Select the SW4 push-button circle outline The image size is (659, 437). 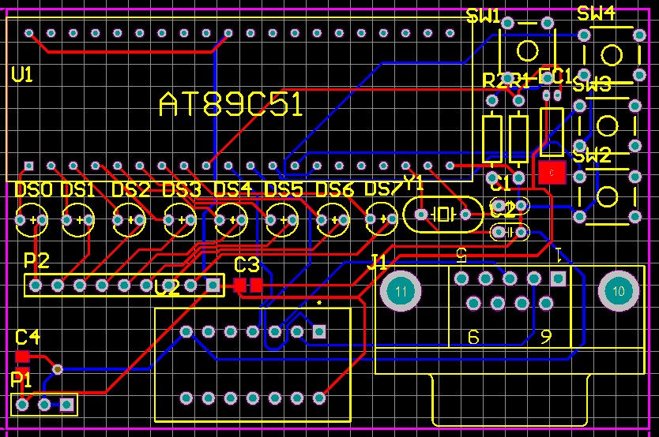click(x=612, y=55)
